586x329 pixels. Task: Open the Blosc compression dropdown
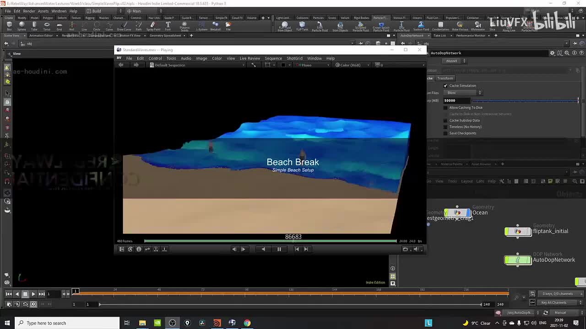coord(463,93)
